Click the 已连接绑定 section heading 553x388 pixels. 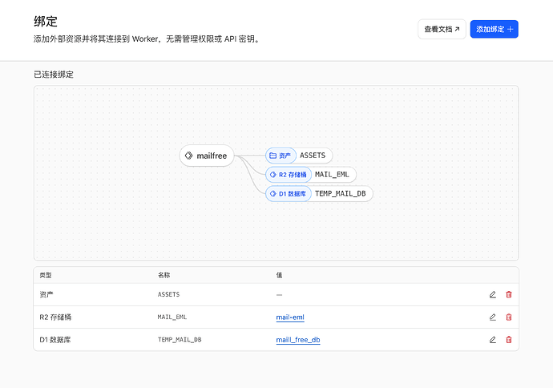pos(54,75)
